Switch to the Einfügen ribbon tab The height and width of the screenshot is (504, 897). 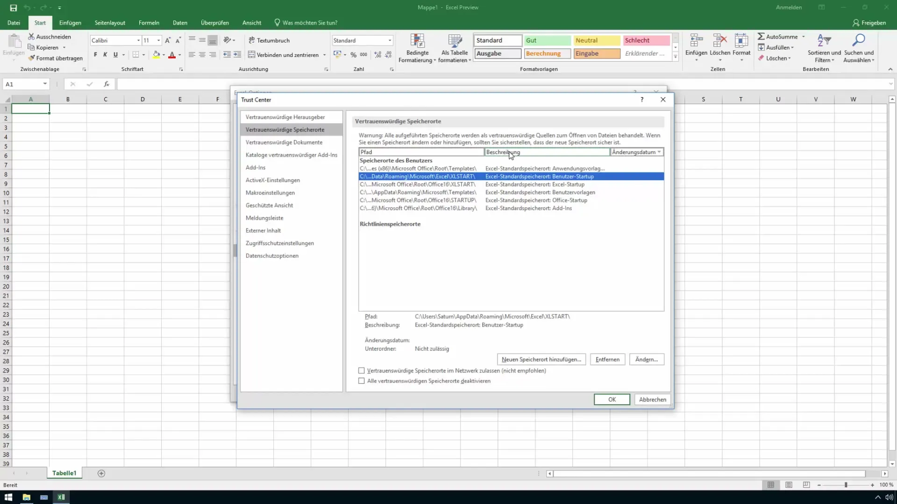point(70,22)
